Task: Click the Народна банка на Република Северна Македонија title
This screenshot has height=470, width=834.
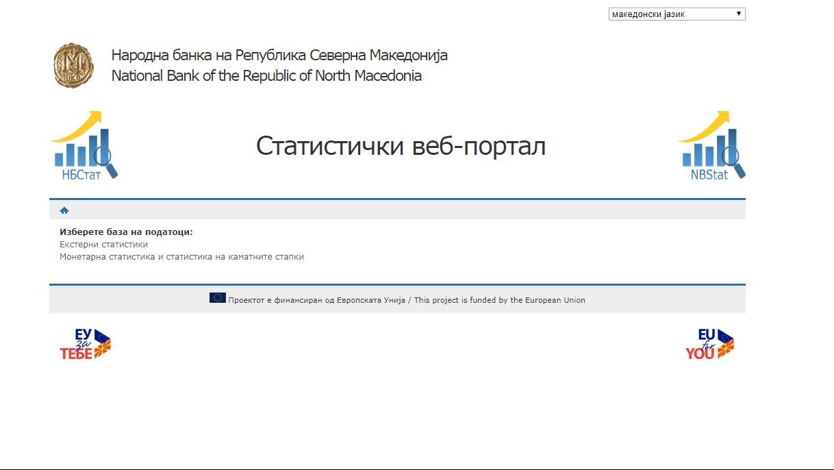Action: click(x=279, y=55)
